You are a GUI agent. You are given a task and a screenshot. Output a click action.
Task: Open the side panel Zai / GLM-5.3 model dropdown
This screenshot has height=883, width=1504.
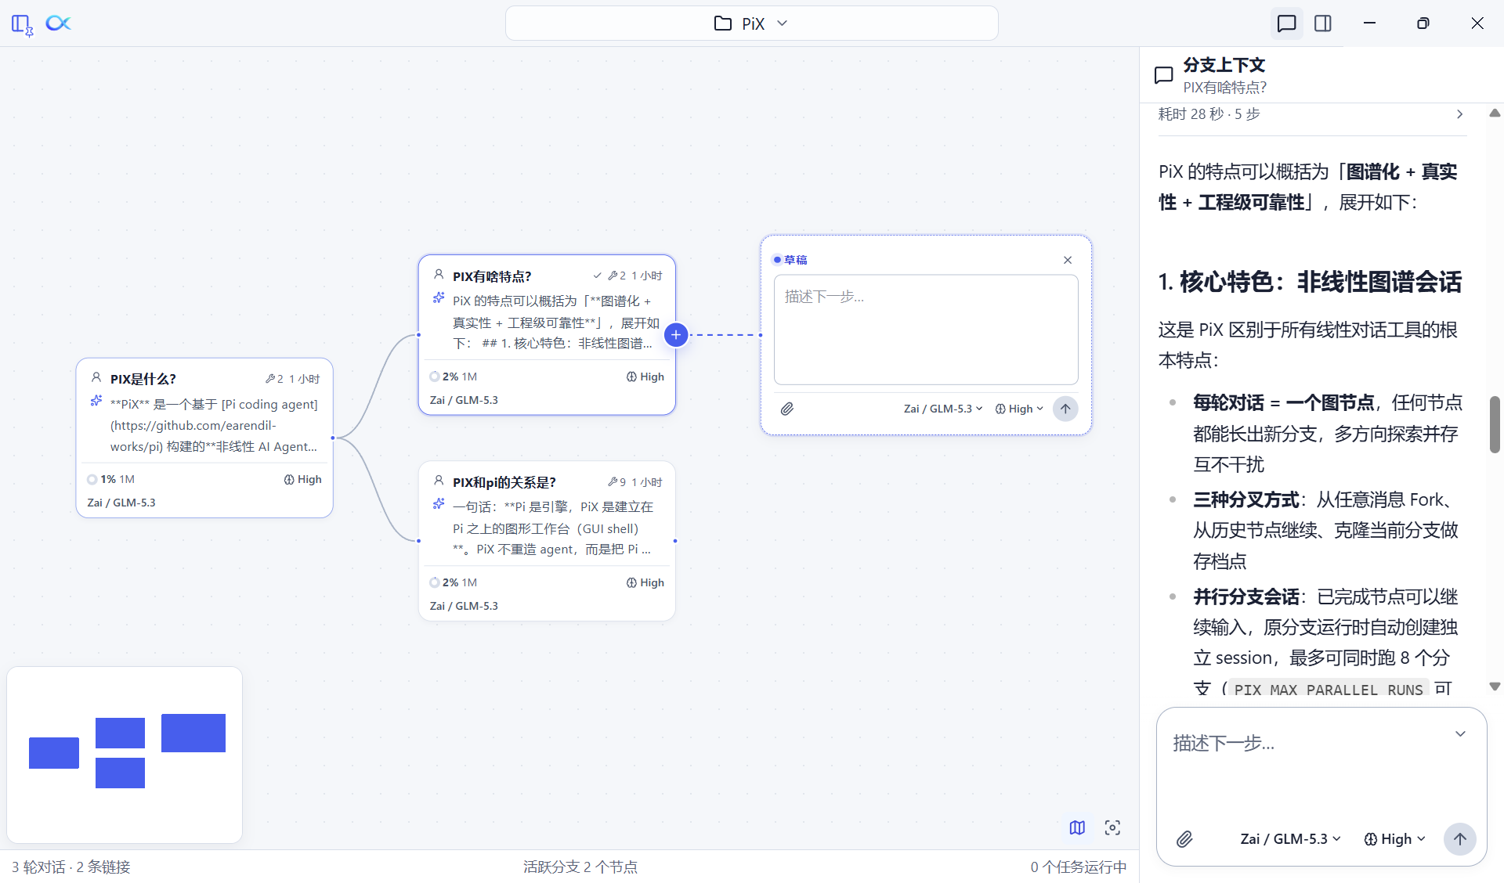click(1290, 839)
